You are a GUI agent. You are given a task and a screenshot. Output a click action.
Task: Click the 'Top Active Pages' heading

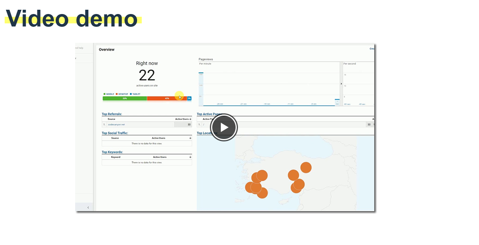pos(210,114)
